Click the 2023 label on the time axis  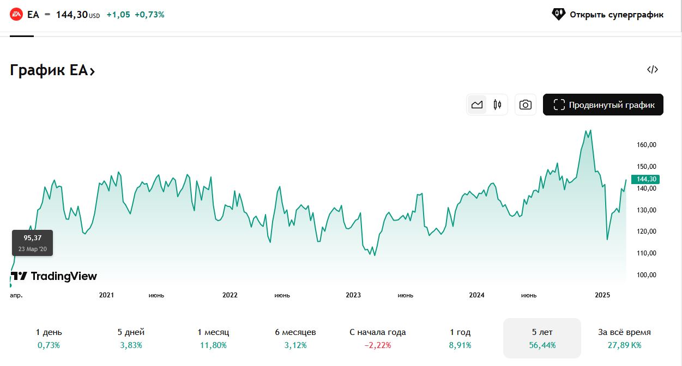pos(353,295)
